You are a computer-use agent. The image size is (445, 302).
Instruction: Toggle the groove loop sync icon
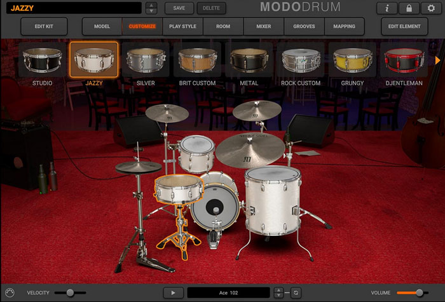[x=296, y=292]
